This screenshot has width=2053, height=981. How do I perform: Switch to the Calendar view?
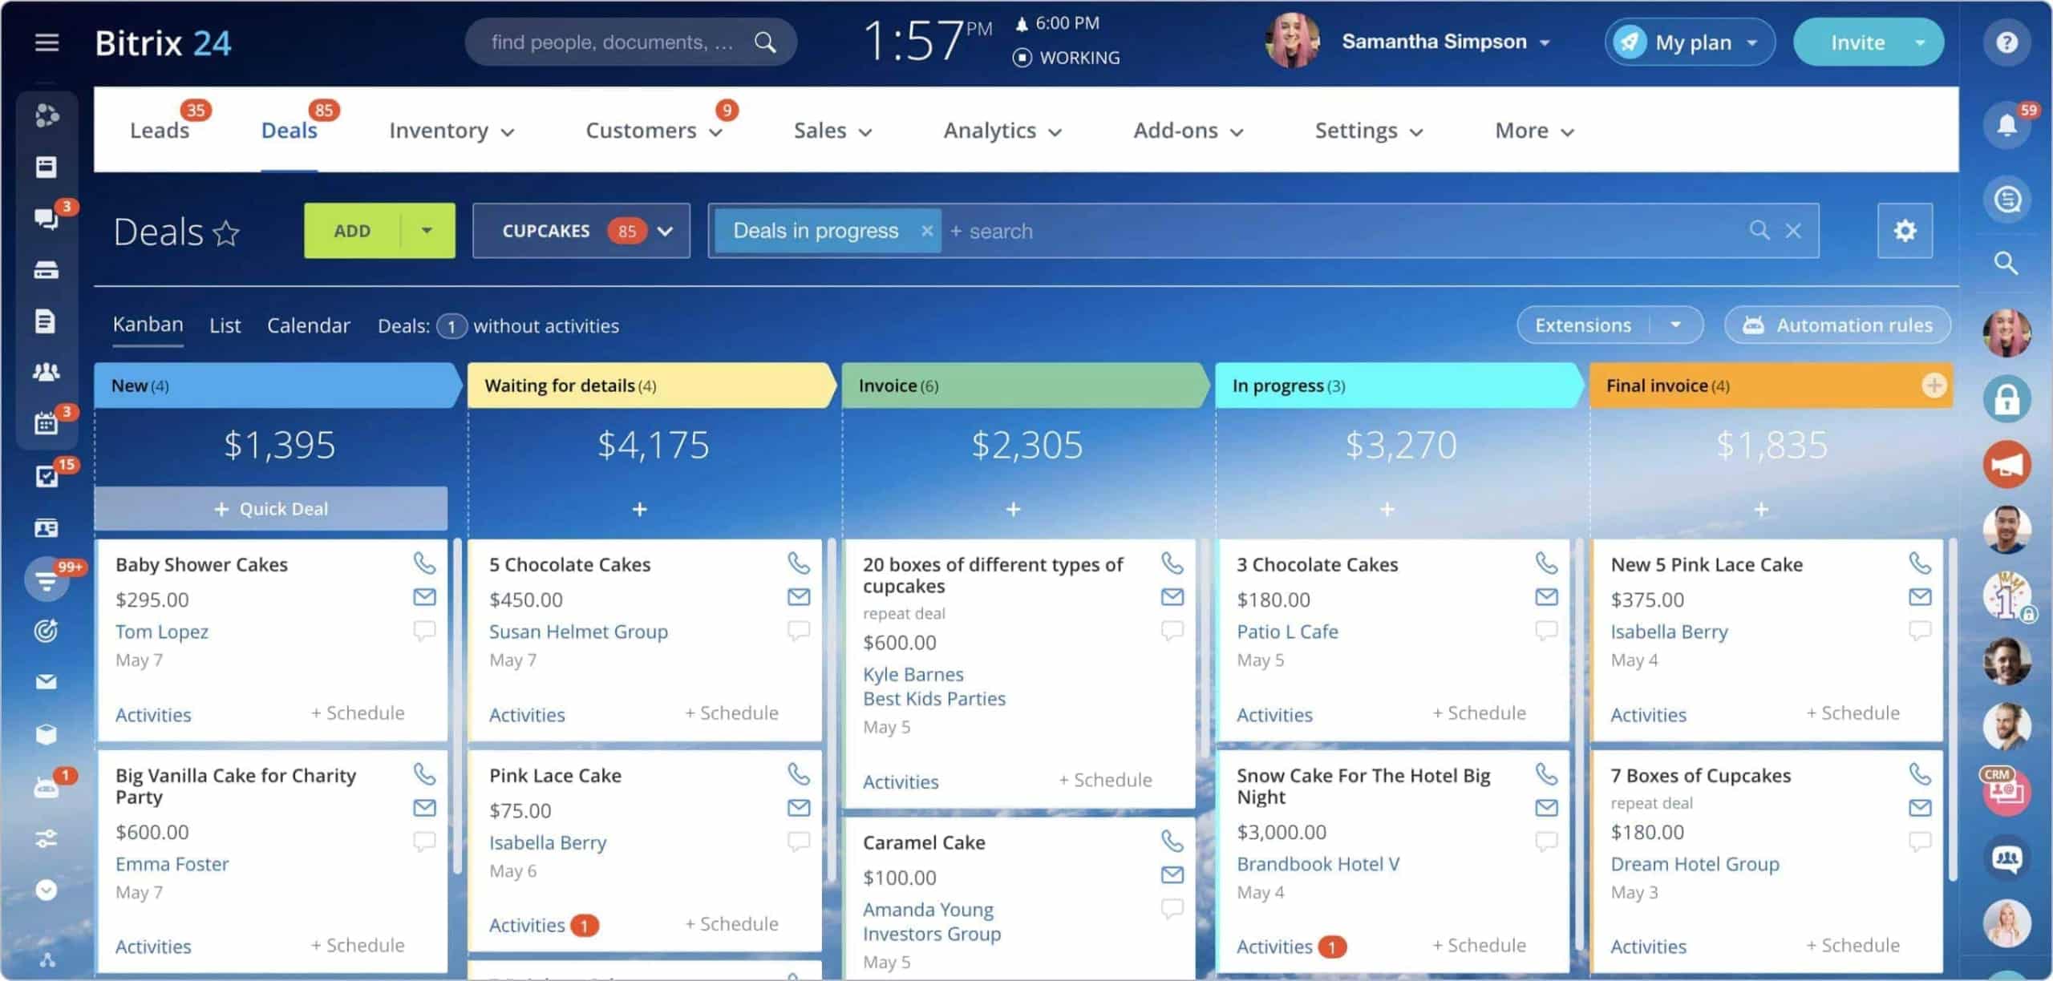click(x=309, y=325)
